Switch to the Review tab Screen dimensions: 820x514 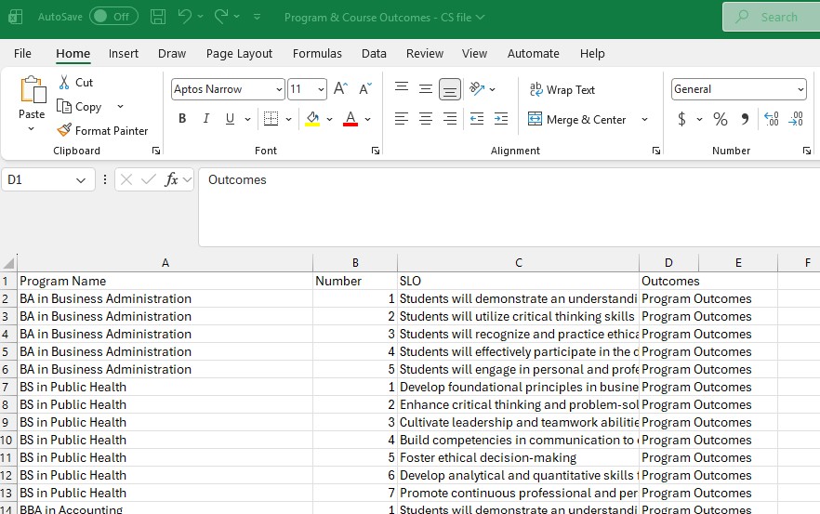(425, 53)
